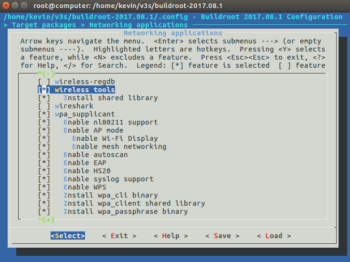The image size is (350, 262).
Task: Click the scroll-up (-) indicator above the list
Action: tap(46, 73)
